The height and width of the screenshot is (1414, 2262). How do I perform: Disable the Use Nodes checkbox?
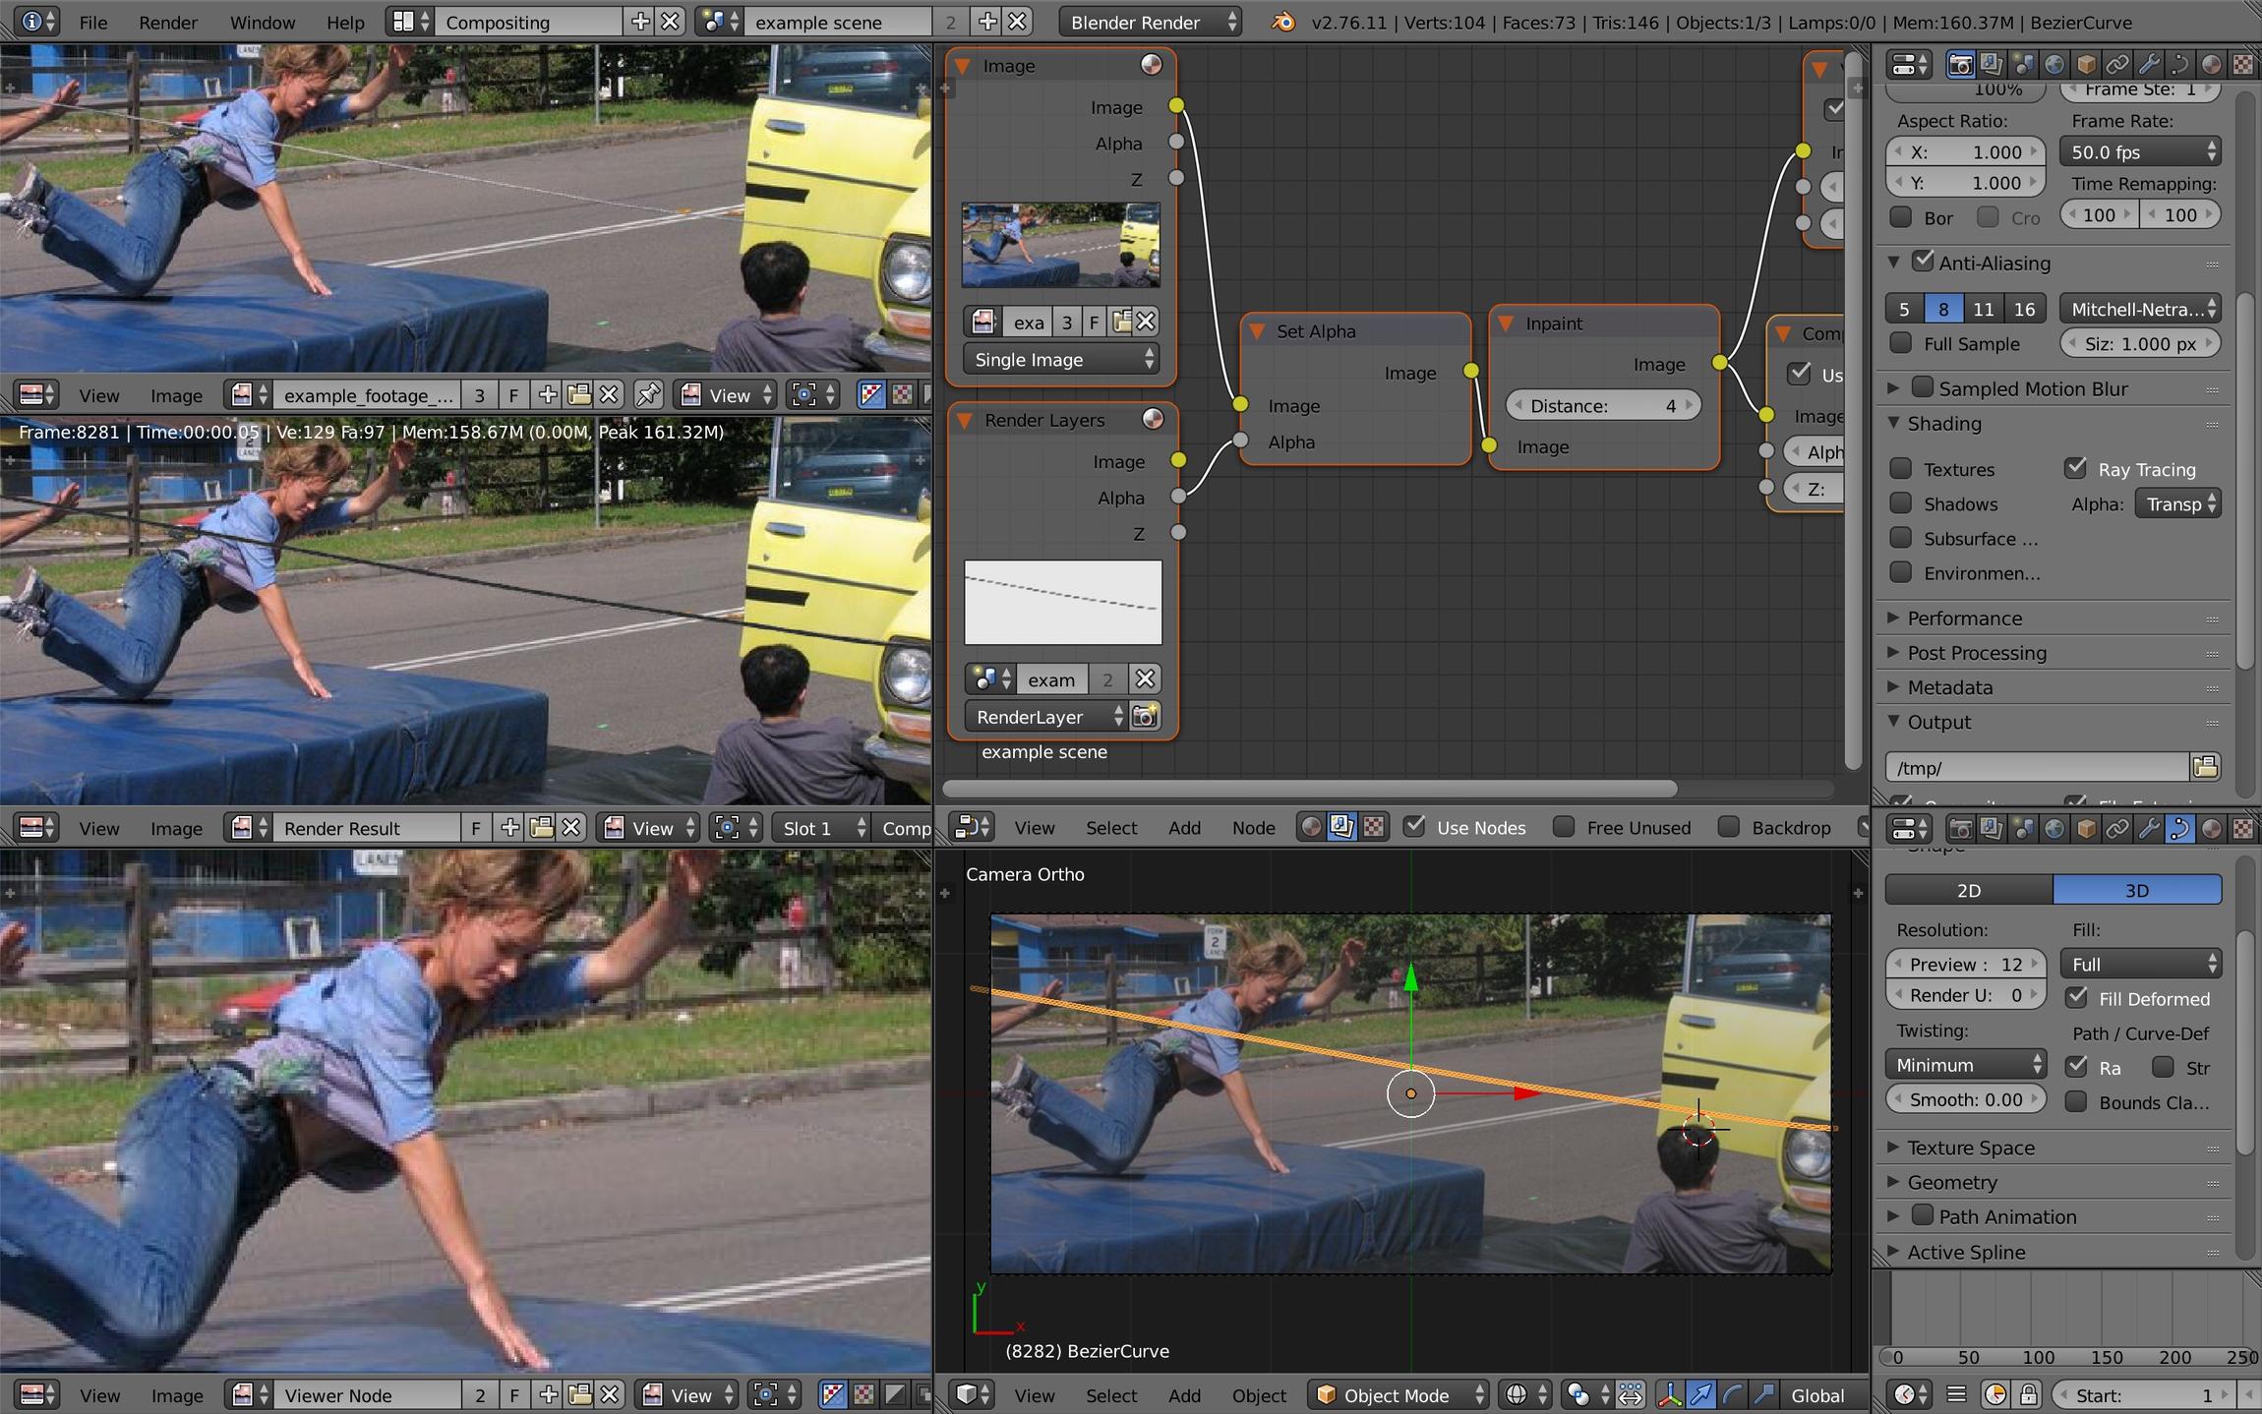[x=1414, y=827]
